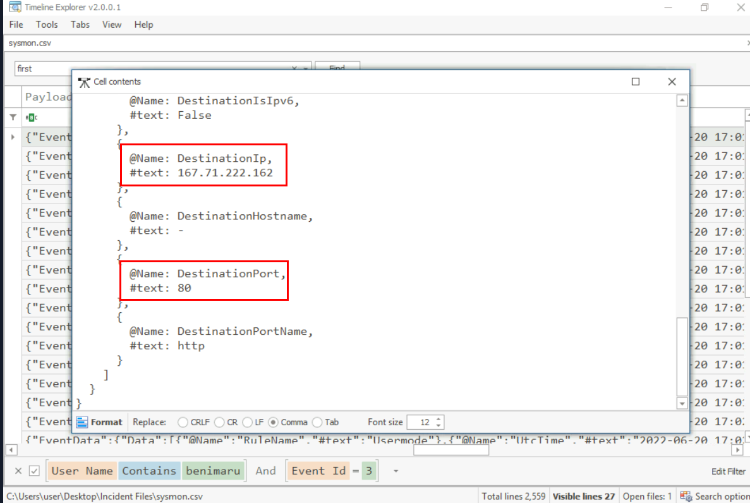The width and height of the screenshot is (750, 503).
Task: Click the '#text: http' line
Action: (167, 346)
